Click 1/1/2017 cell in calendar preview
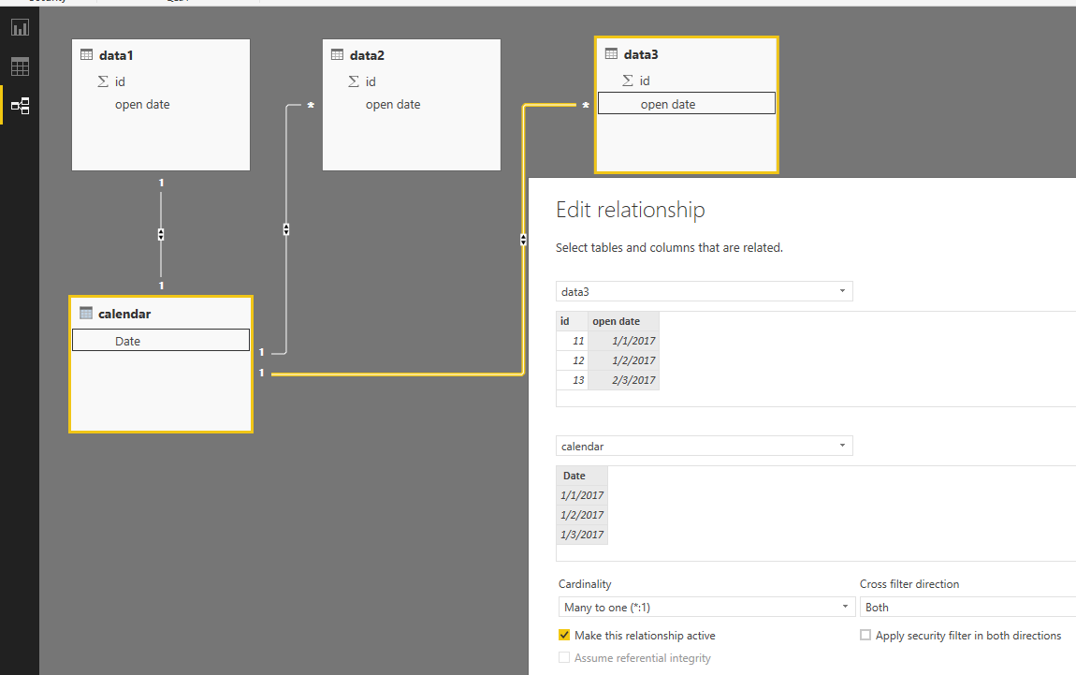 pyautogui.click(x=582, y=495)
